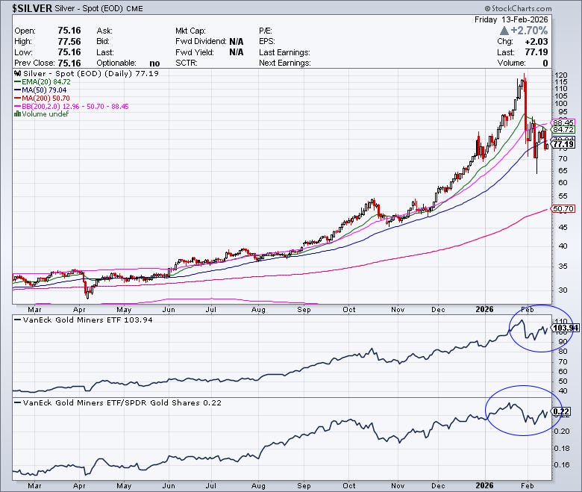The height and width of the screenshot is (492, 582).
Task: Click the 'Bid:' label
Action: click(x=103, y=41)
